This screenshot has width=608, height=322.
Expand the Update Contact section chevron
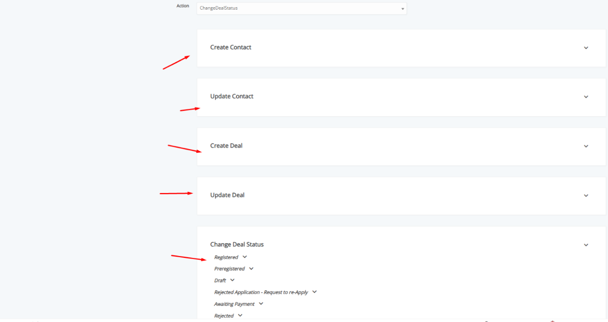point(586,97)
